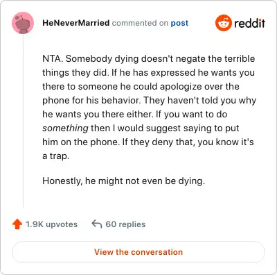Click the line starting "there to someone"
277x275 pixels.
tap(141, 87)
